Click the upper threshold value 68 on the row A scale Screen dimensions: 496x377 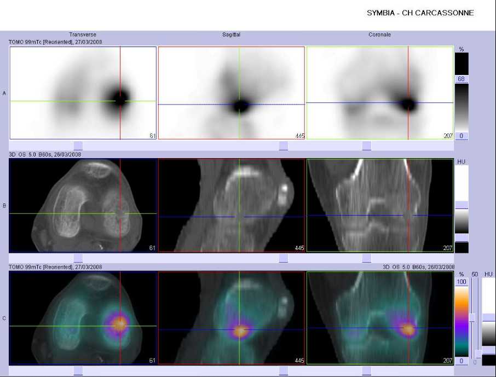tap(461, 79)
